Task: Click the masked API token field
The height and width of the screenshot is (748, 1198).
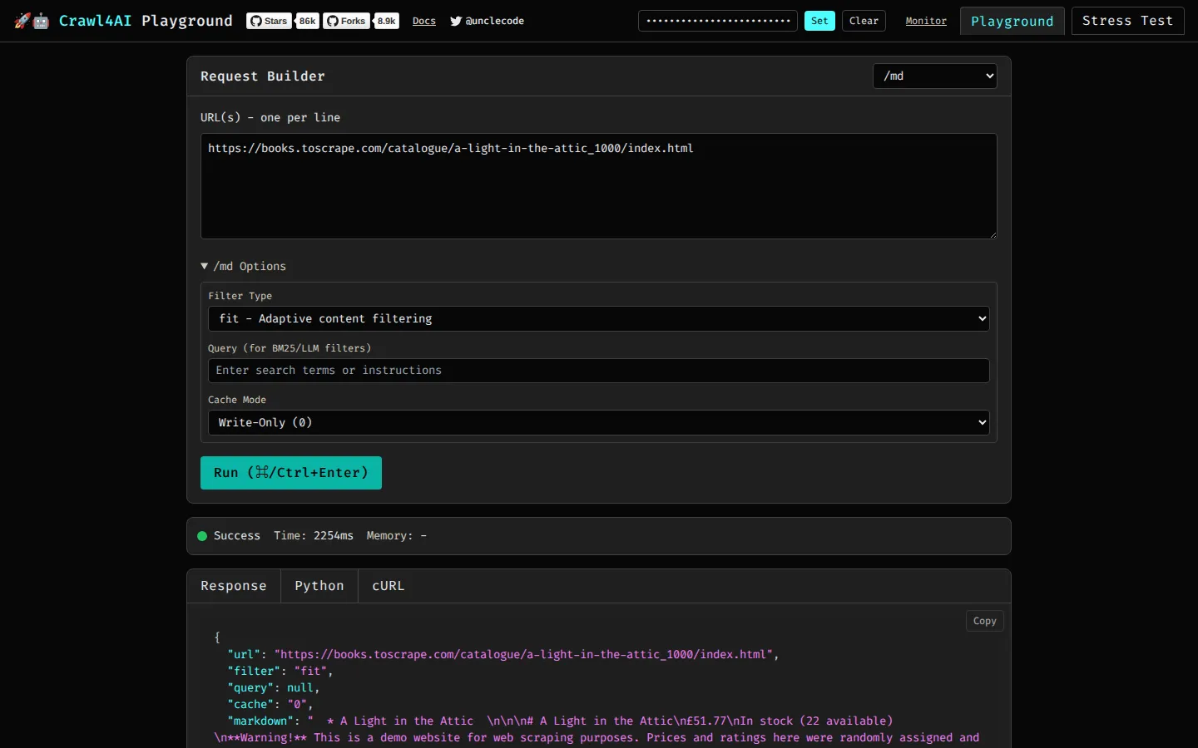Action: coord(718,21)
